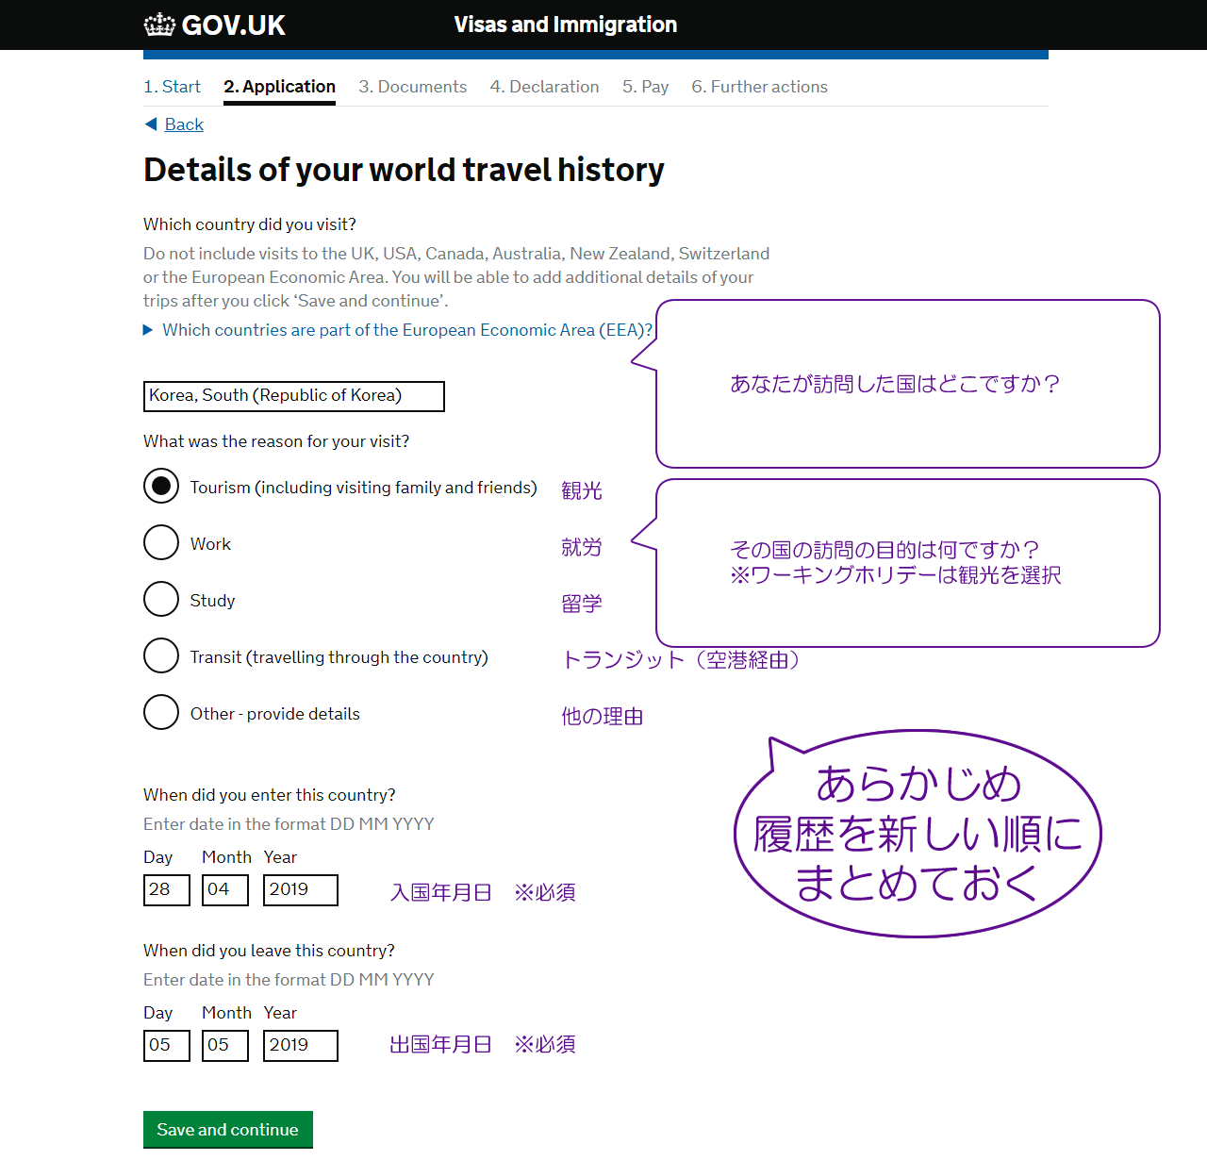This screenshot has height=1160, width=1207.
Task: Open the 4. Declaration step
Action: click(544, 87)
